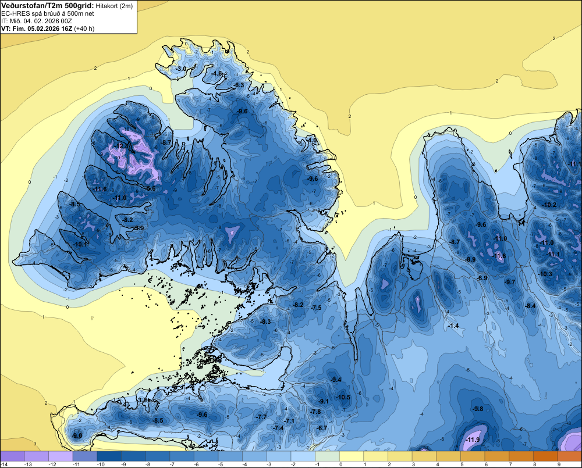Viewport: 582px width, 468px height.
Task: Click legend swatch between 0 and 1
Action: pos(352,456)
